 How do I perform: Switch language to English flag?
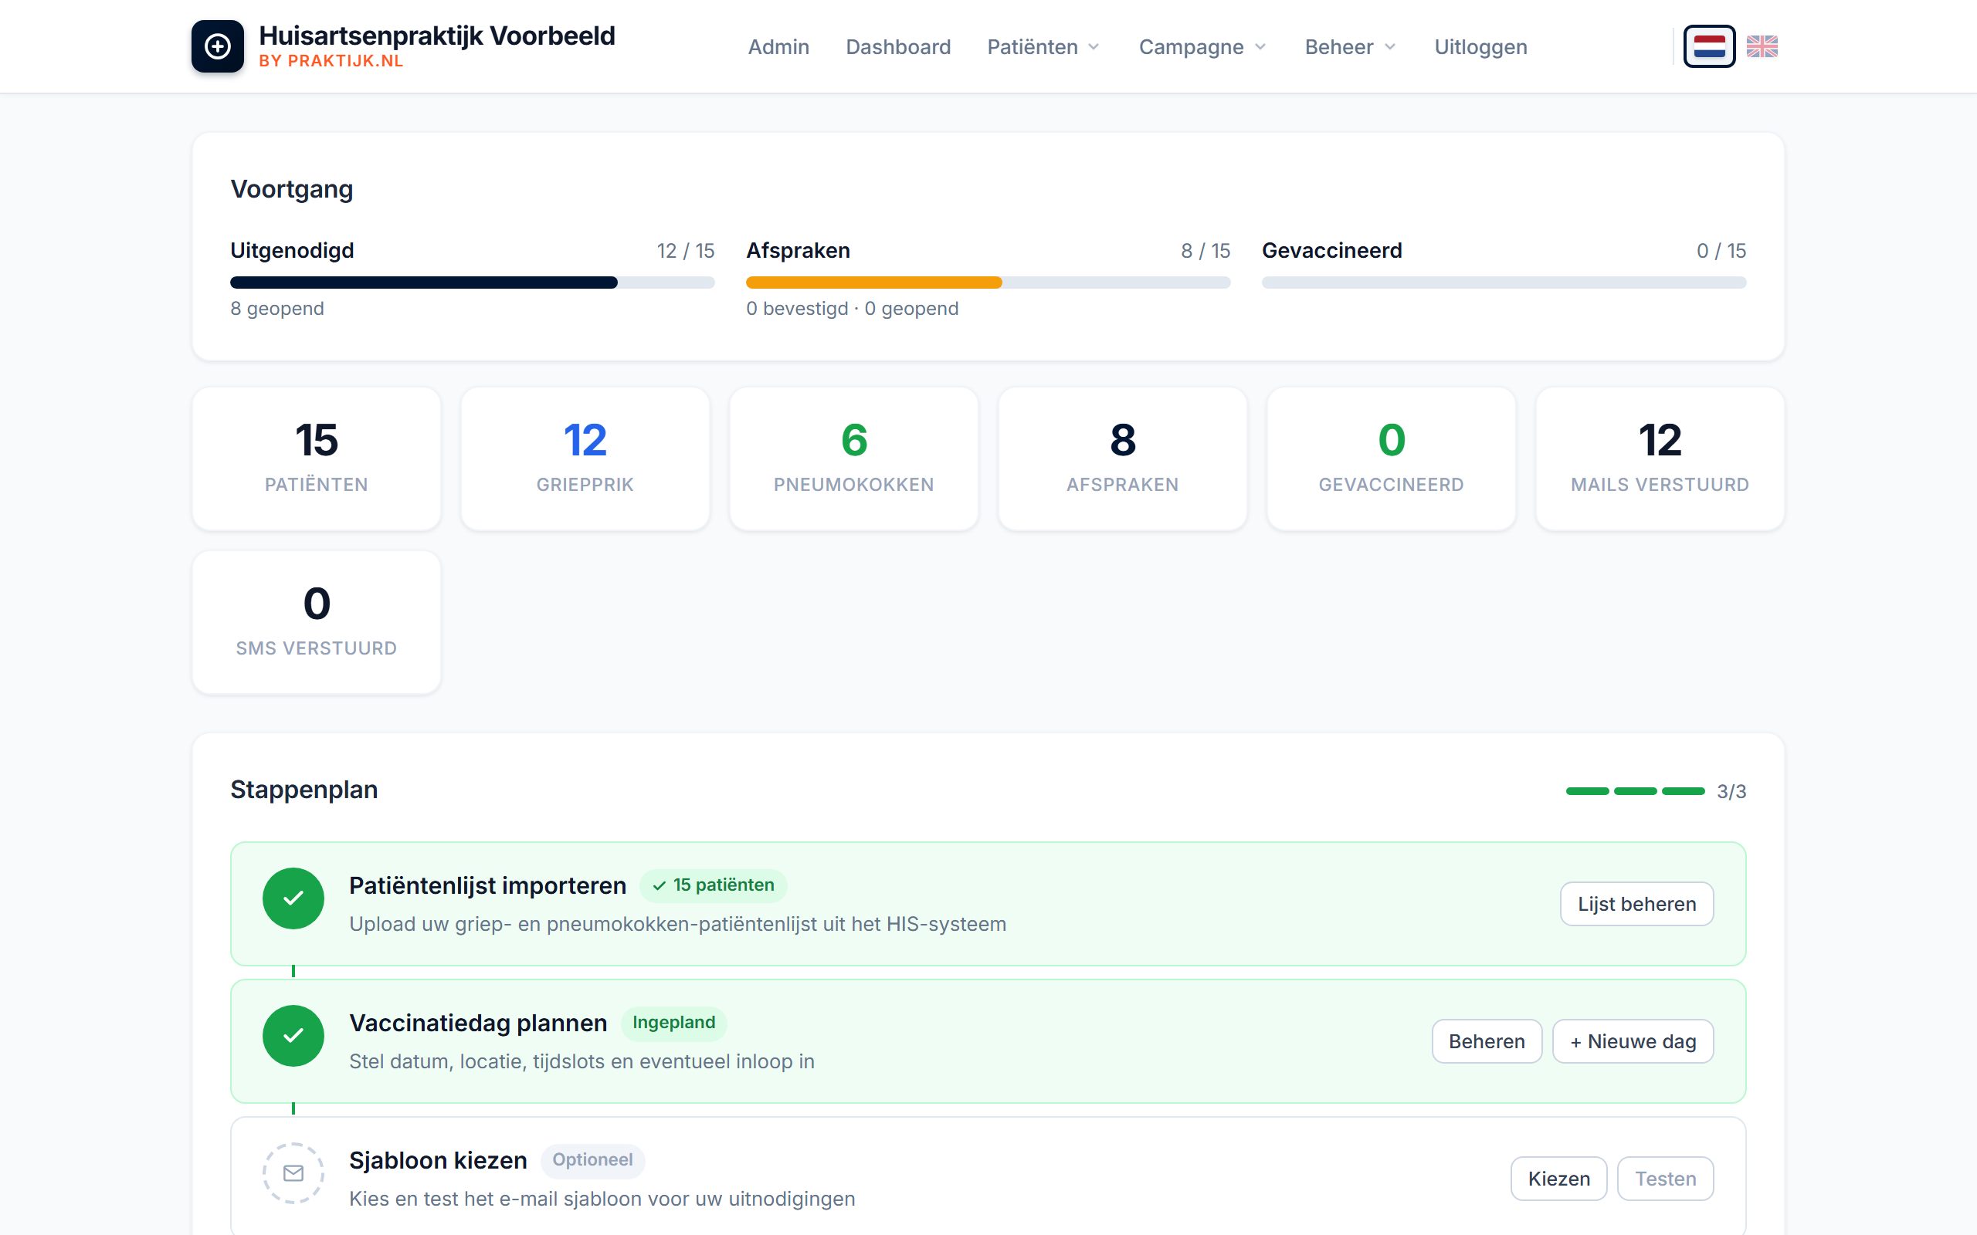tap(1762, 46)
